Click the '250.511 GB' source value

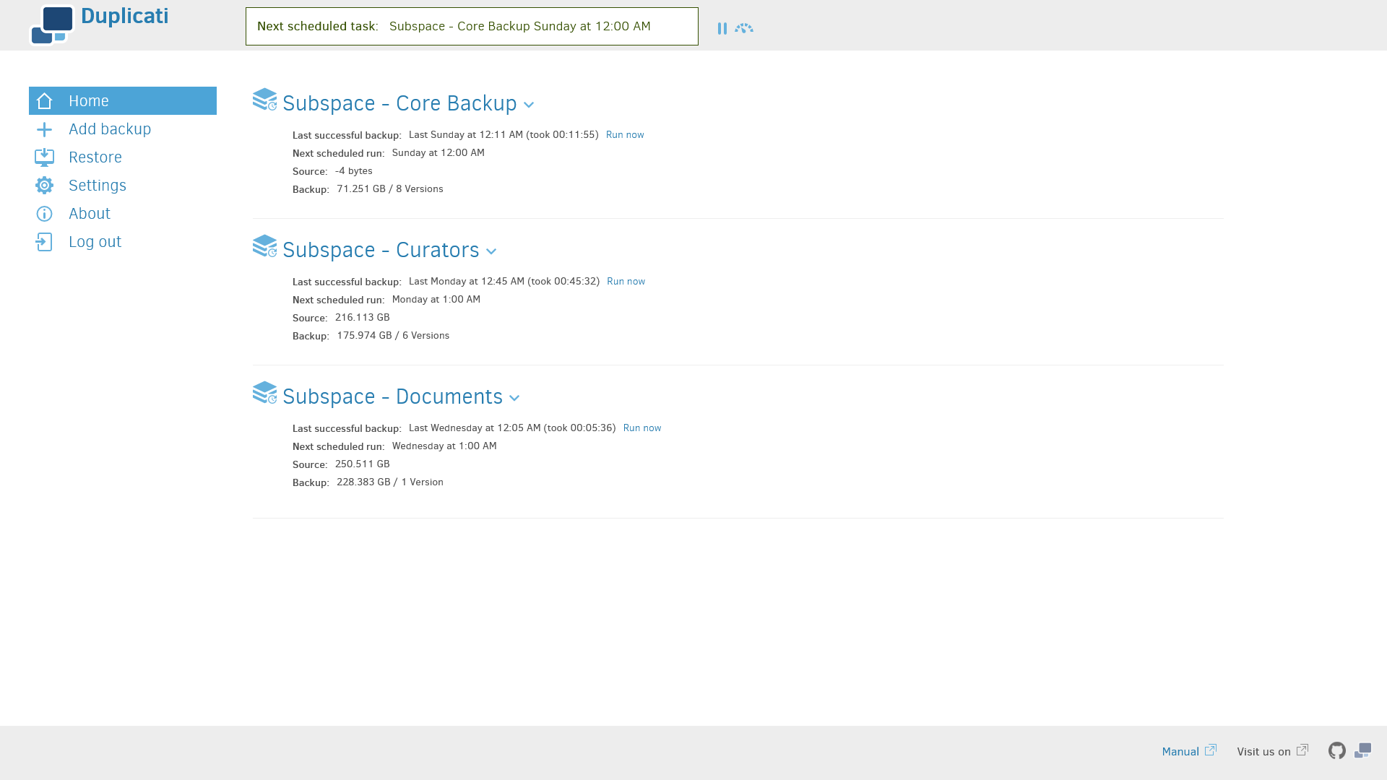click(x=363, y=464)
